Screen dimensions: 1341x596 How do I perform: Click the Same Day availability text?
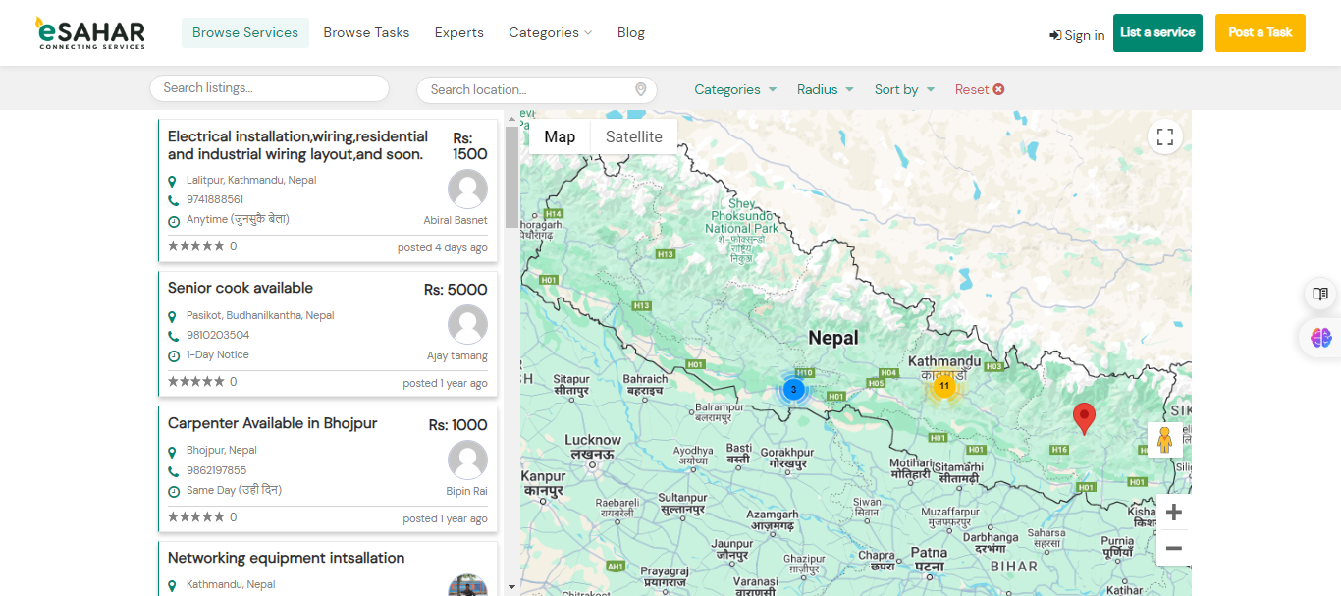click(234, 490)
